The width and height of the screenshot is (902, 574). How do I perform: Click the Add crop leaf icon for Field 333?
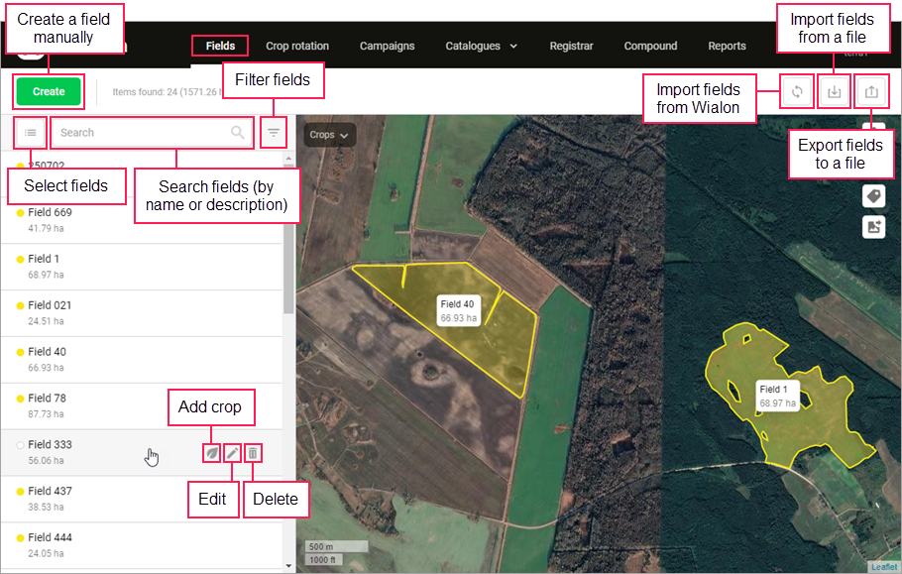pos(211,453)
